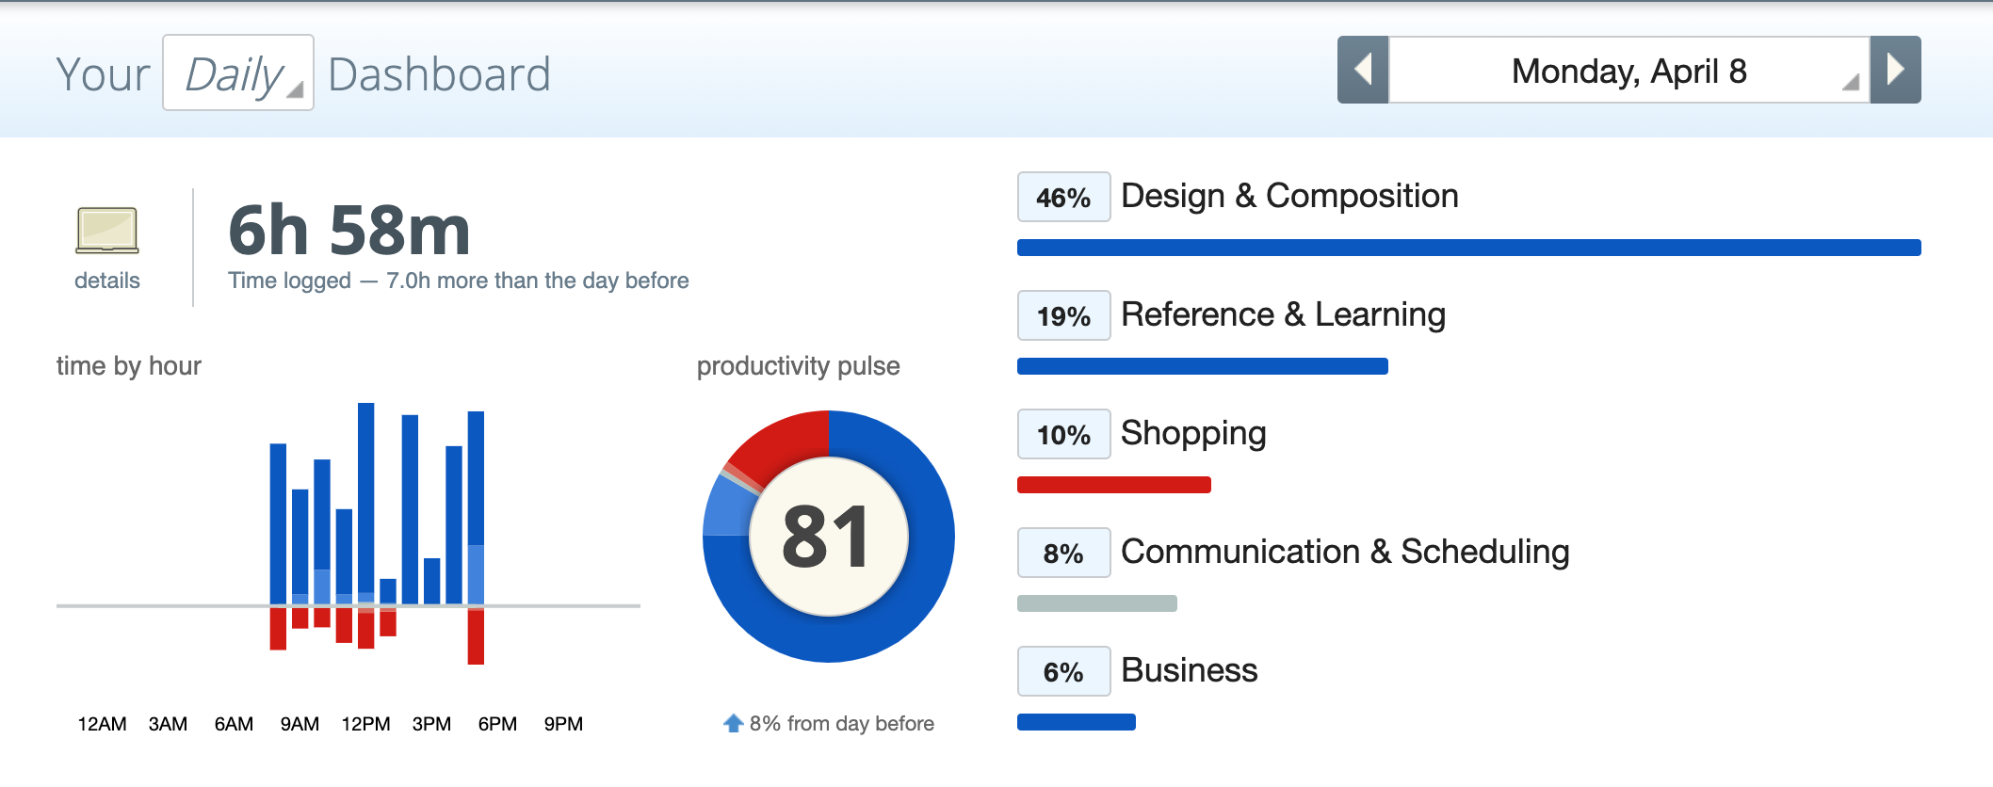Click productivity pulse score 81
1993x787 pixels.
pos(828,537)
